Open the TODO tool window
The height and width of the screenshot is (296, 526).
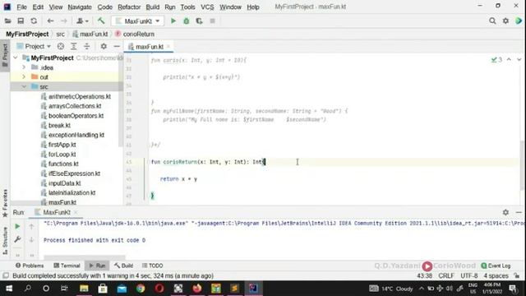click(152, 266)
